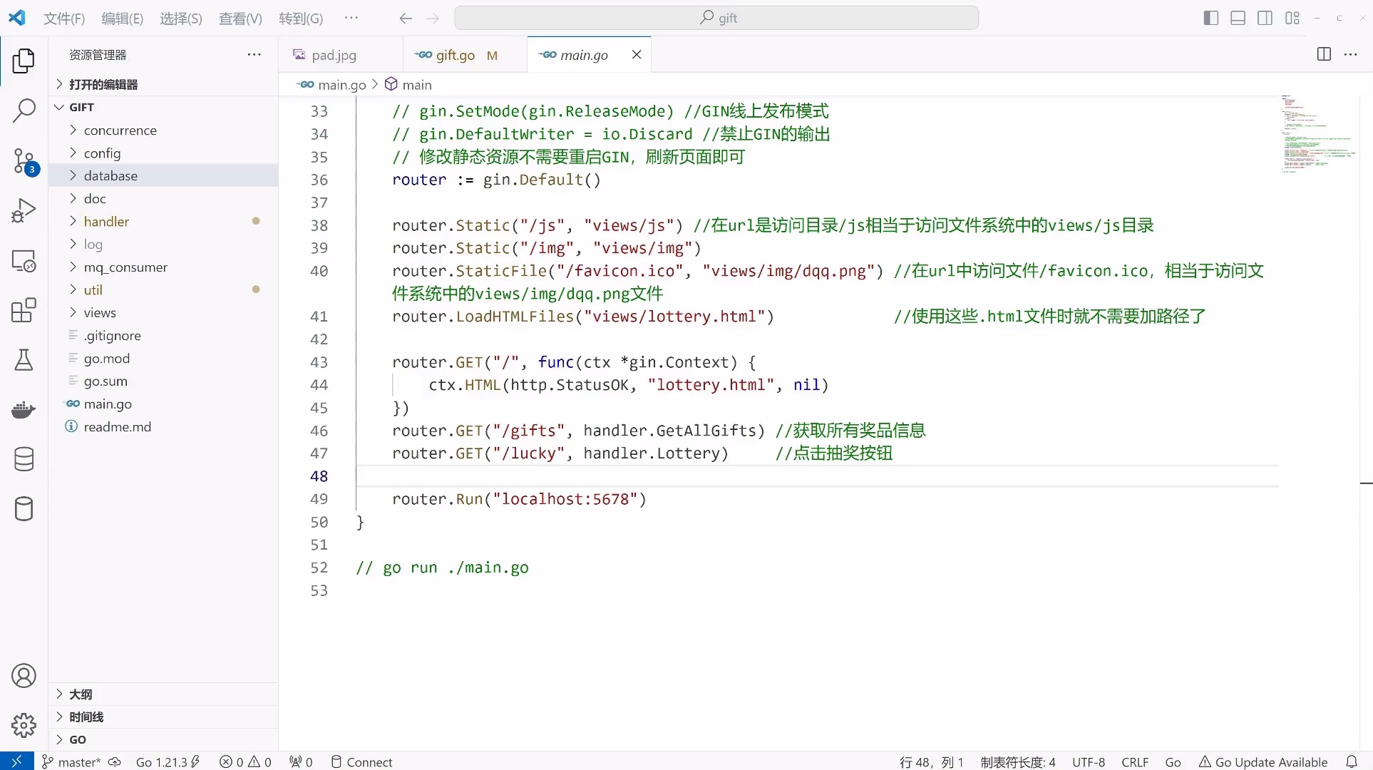
Task: Show more menu bar items ellipsis
Action: (x=351, y=18)
